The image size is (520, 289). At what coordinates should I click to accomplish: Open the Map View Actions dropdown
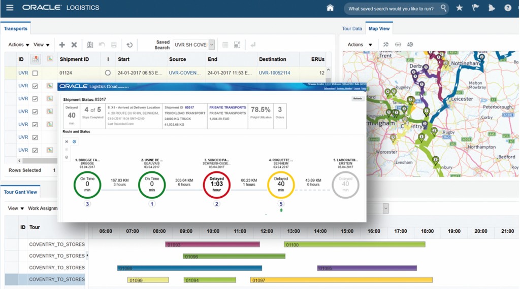360,45
